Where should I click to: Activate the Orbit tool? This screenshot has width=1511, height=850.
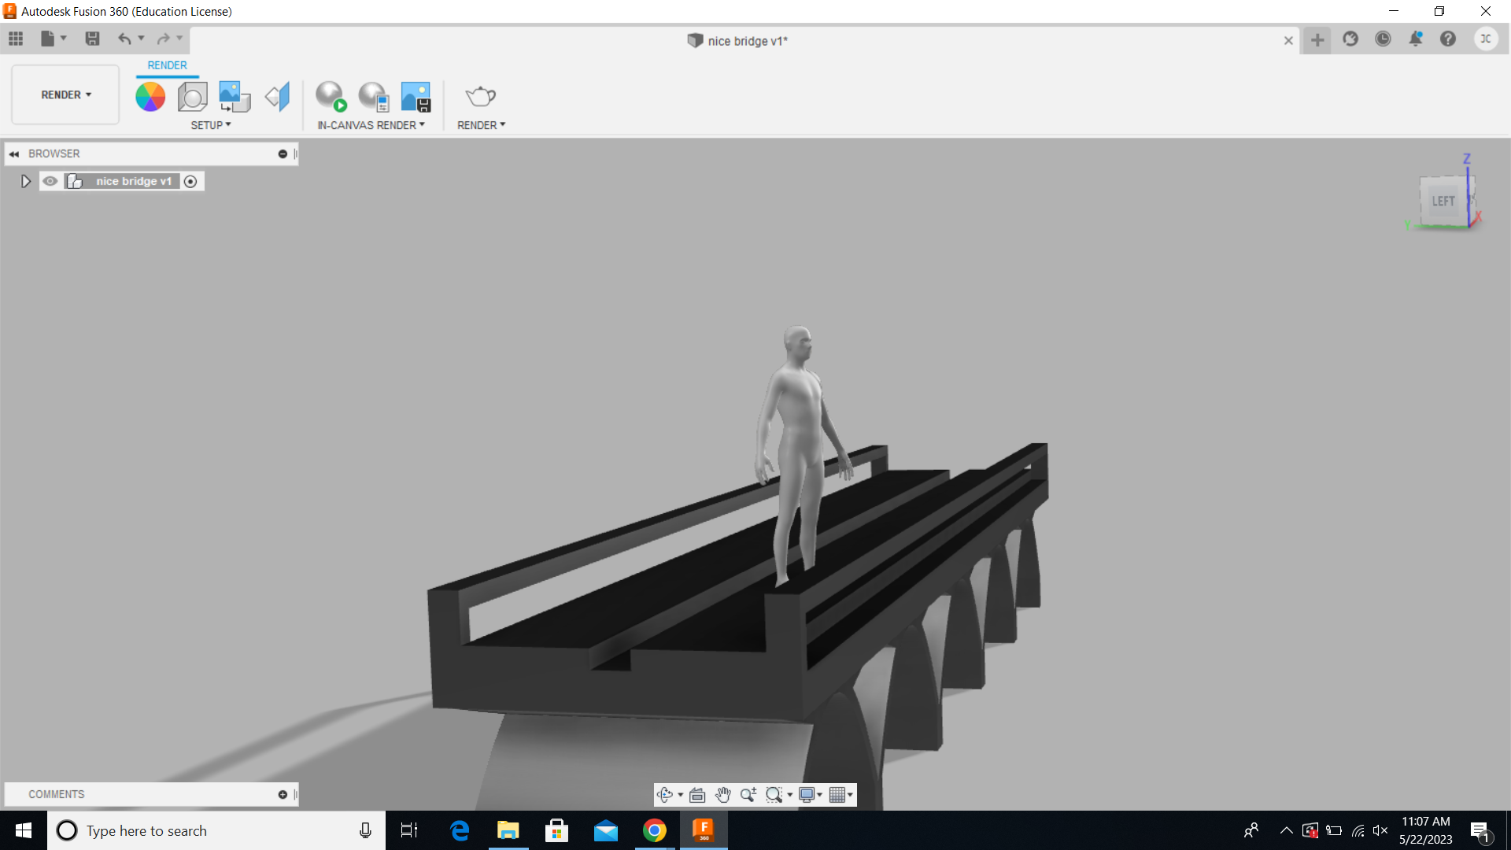click(665, 794)
